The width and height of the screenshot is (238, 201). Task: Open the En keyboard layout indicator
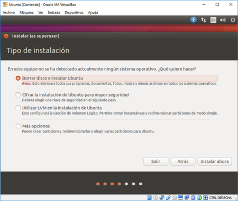coord(213,20)
